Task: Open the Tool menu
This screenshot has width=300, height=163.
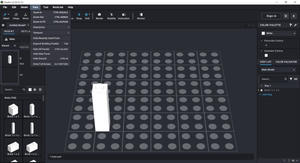Action: [45, 7]
